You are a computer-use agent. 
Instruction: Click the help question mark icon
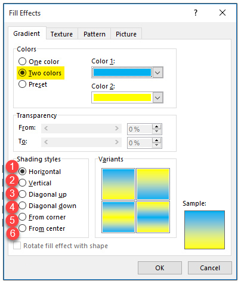196,13
